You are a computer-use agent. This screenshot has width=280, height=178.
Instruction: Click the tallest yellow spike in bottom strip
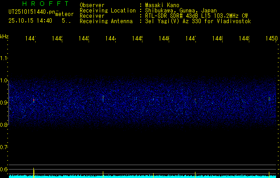point(34,171)
